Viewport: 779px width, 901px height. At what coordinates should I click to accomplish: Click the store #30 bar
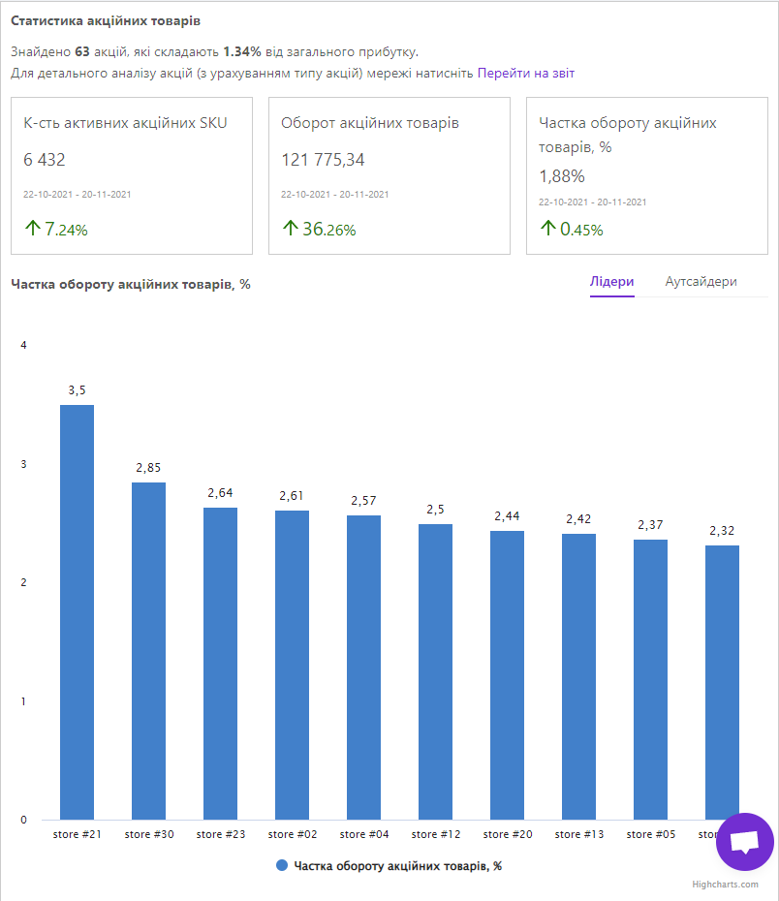149,651
